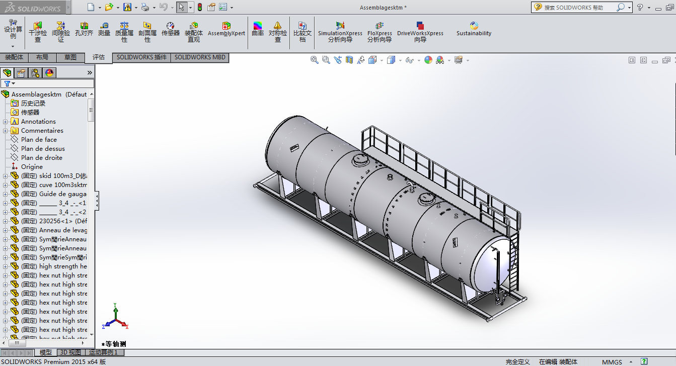Viewport: 676px width, 366px height.
Task: Click the rebuild traffic light icon
Action: coord(199,8)
